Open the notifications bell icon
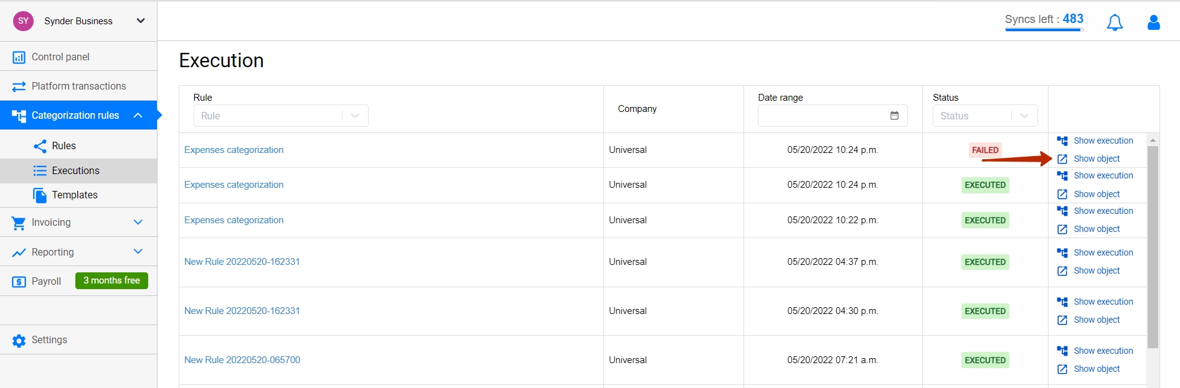 [x=1115, y=22]
